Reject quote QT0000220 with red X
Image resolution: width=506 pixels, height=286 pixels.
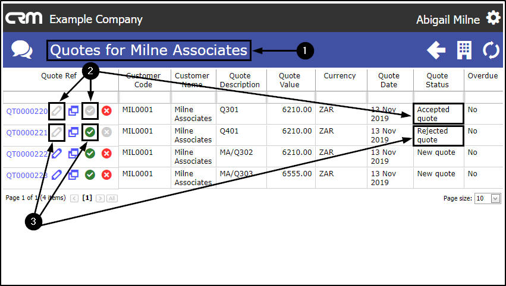[x=106, y=110]
